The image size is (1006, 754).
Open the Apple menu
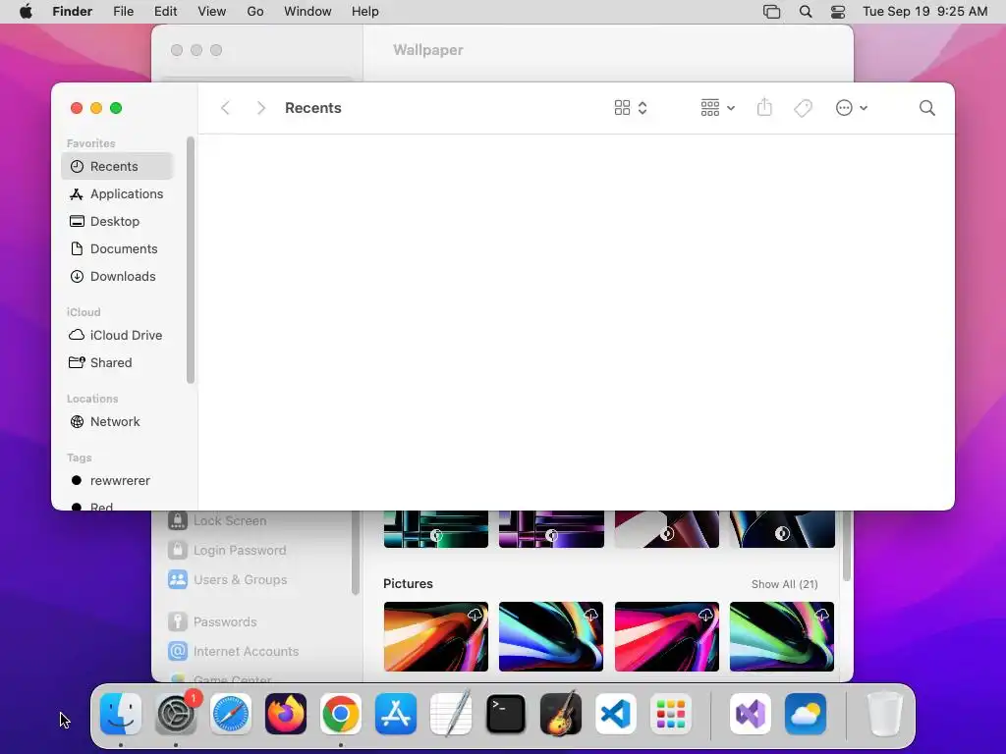pos(26,12)
